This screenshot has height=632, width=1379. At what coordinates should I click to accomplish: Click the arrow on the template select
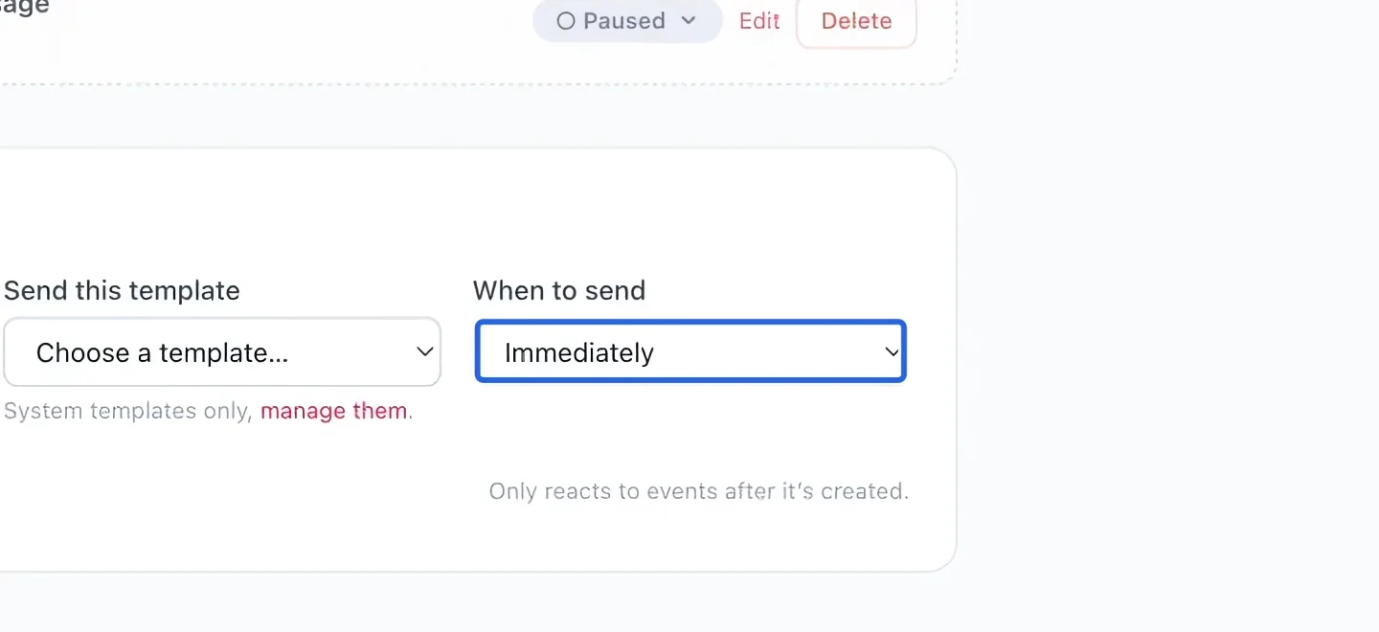[x=425, y=352]
